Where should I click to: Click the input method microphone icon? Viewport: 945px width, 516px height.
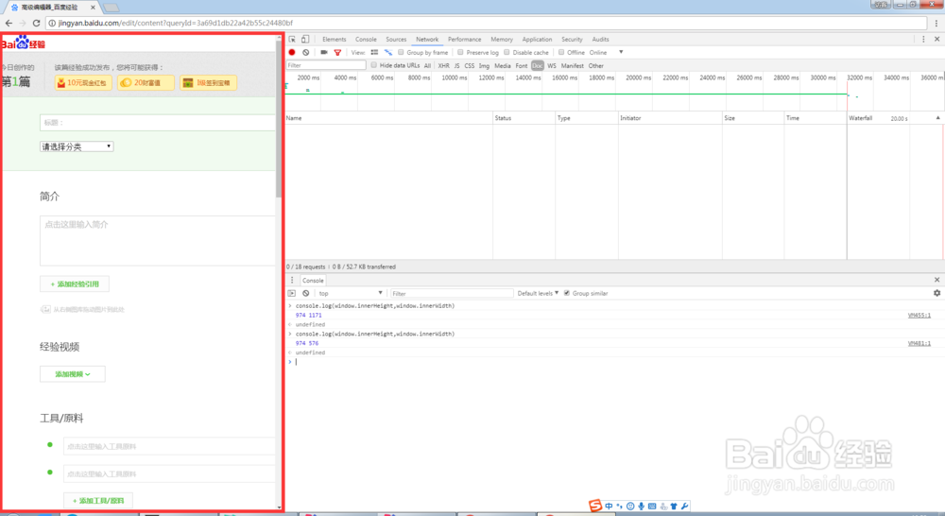pyautogui.click(x=642, y=507)
